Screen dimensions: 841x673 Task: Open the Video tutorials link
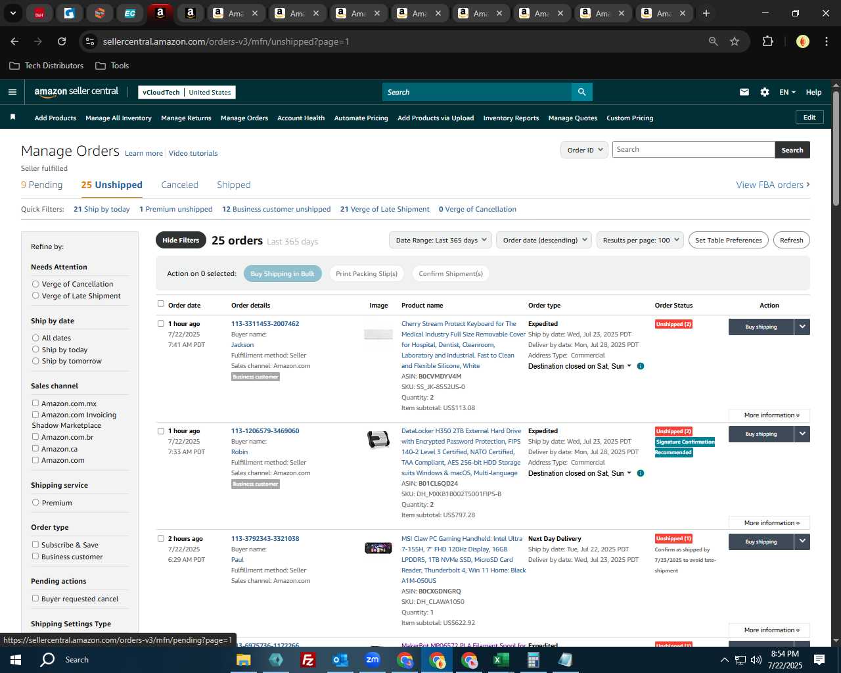(x=193, y=153)
